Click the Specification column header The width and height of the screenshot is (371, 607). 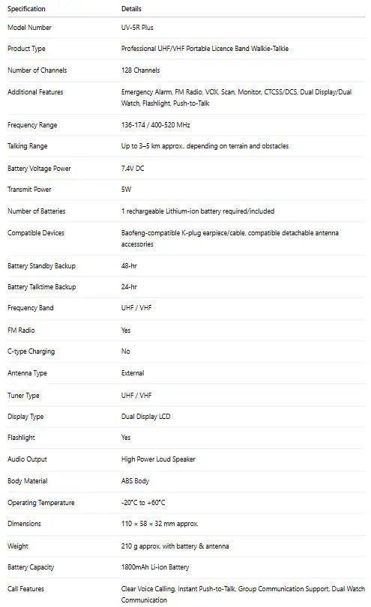coord(26,8)
